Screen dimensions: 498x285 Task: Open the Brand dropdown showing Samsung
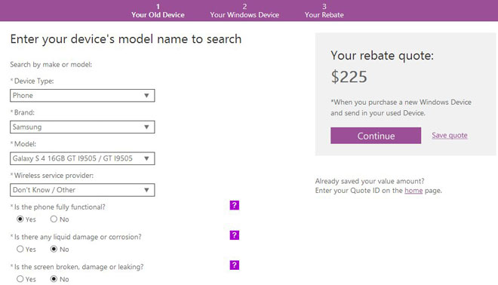[x=82, y=127]
